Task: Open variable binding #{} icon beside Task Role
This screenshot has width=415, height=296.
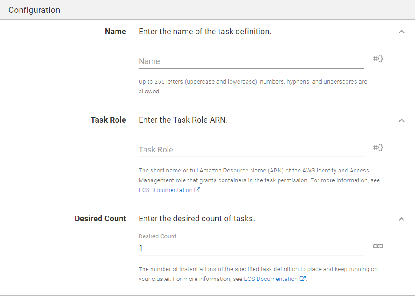Action: coord(378,148)
